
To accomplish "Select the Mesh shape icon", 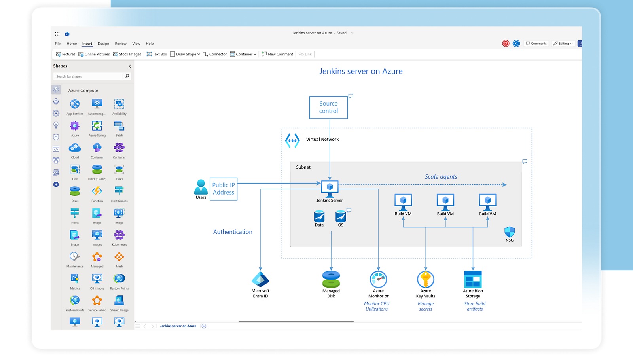I will tap(119, 257).
